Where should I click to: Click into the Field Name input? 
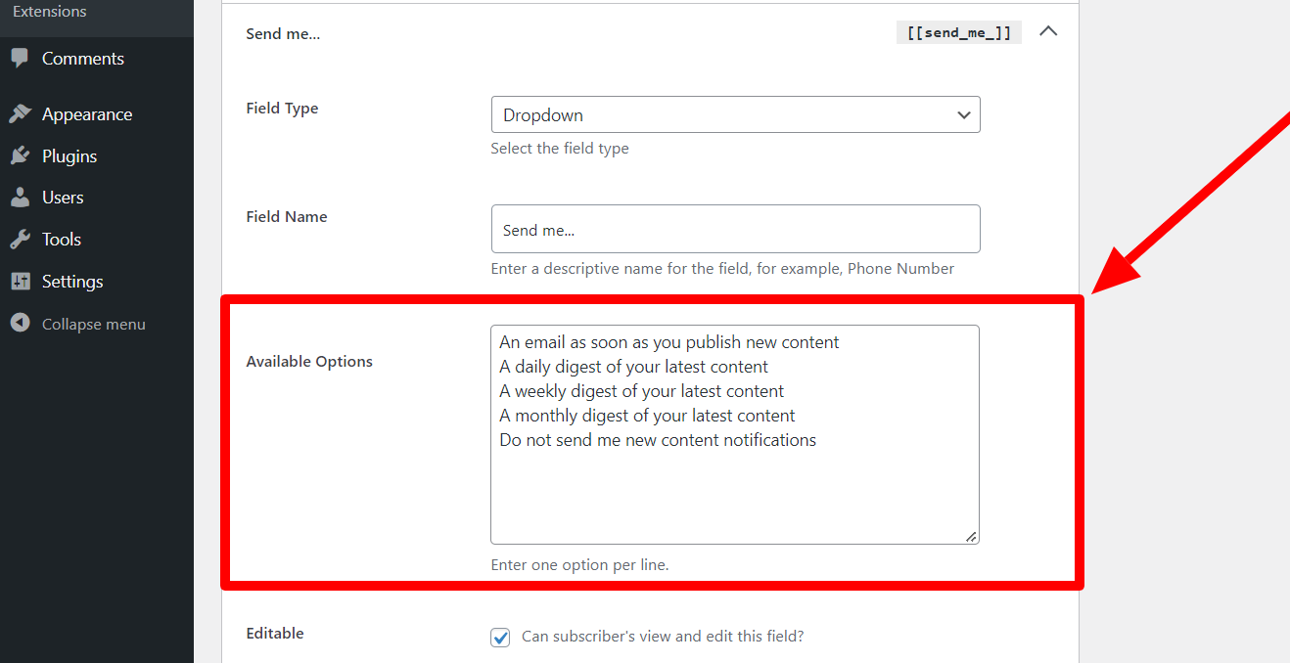point(734,230)
